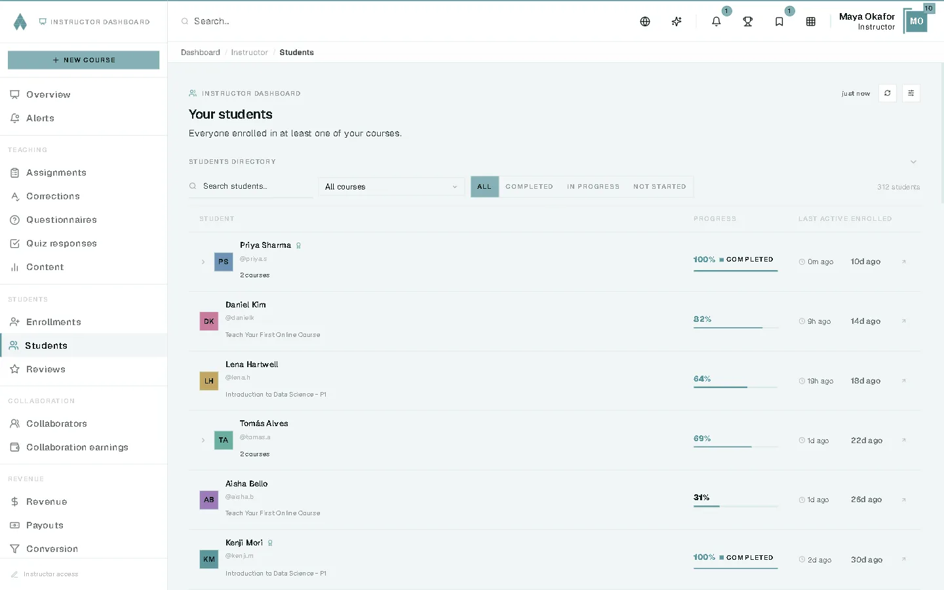Click Aisha Bello's 31% progress bar
944x590 pixels.
coord(736,505)
